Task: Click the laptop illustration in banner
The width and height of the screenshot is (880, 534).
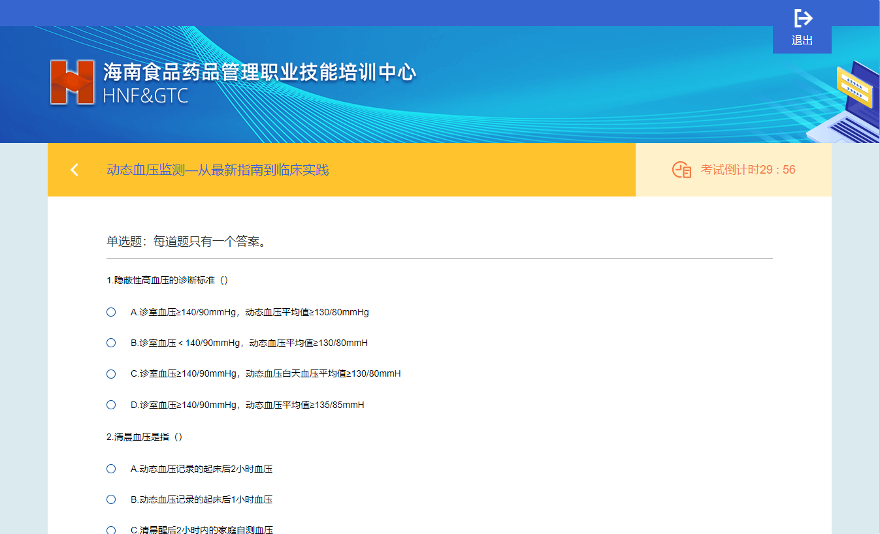Action: pos(849,104)
